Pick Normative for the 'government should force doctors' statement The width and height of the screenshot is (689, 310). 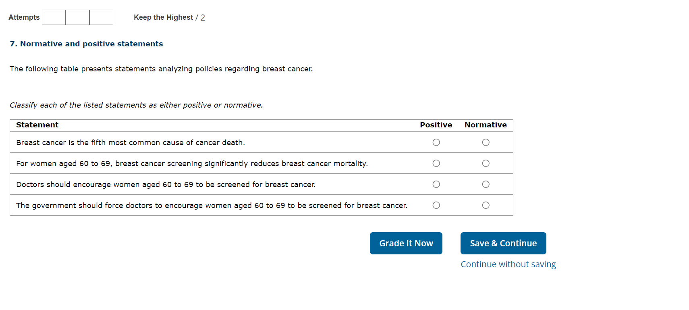pos(486,205)
